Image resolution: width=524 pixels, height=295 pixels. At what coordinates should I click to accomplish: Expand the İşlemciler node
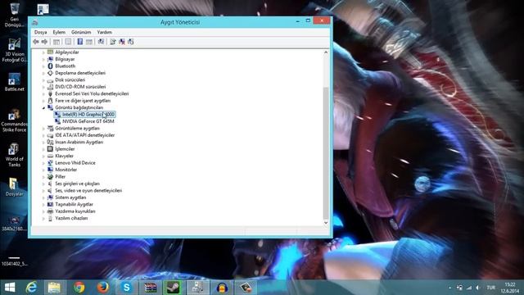pyautogui.click(x=43, y=149)
